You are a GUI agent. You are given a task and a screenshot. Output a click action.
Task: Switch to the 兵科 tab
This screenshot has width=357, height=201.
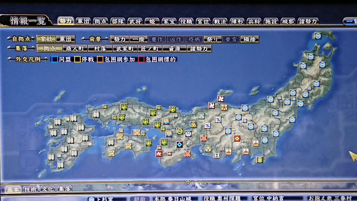[x=254, y=21]
